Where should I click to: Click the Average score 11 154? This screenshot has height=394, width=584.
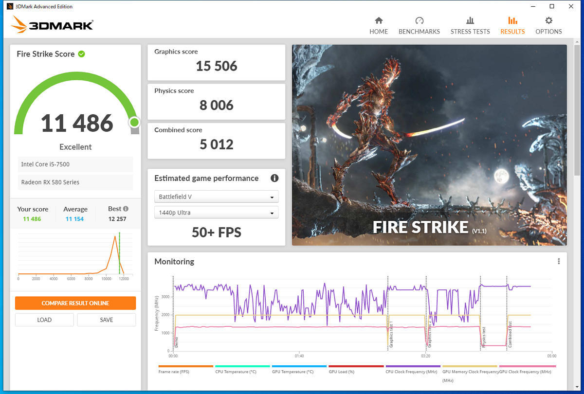click(x=75, y=219)
